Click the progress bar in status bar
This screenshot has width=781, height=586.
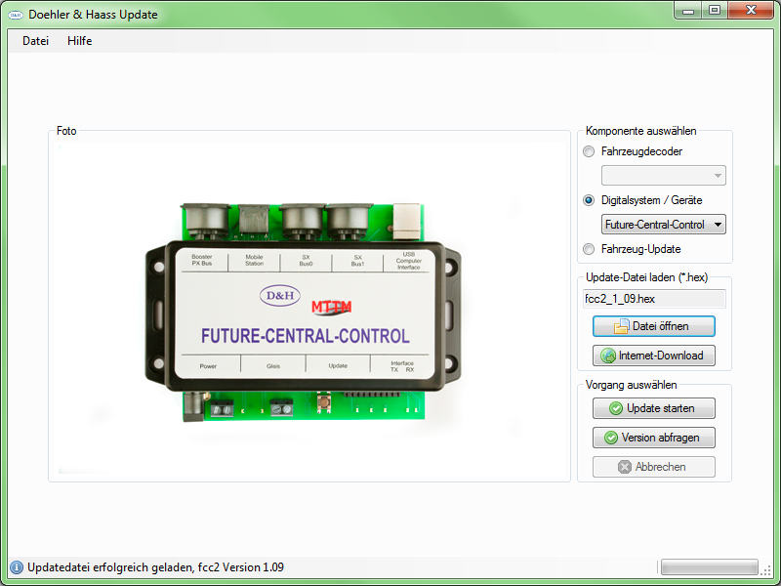pyautogui.click(x=710, y=567)
